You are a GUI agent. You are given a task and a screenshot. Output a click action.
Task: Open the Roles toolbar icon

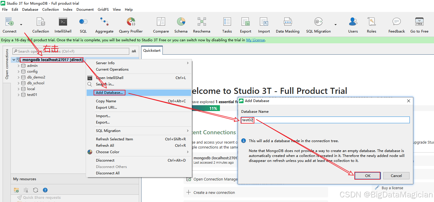coord(371,22)
